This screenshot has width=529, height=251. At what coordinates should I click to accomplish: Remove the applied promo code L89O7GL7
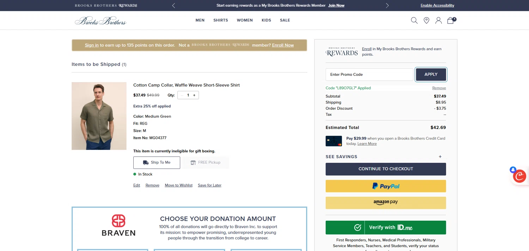click(x=439, y=88)
